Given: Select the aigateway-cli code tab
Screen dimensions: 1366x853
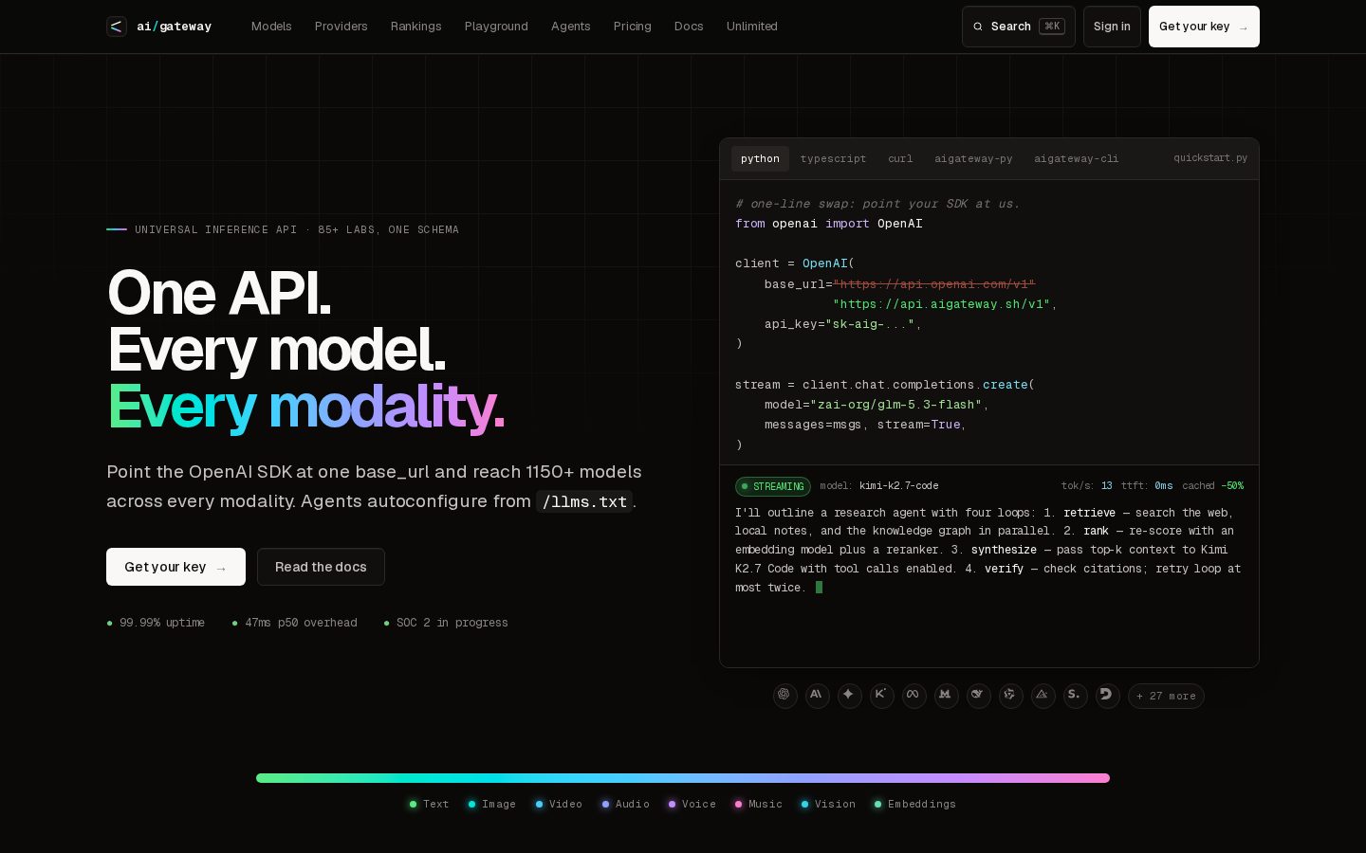Looking at the screenshot, I should click(1076, 158).
